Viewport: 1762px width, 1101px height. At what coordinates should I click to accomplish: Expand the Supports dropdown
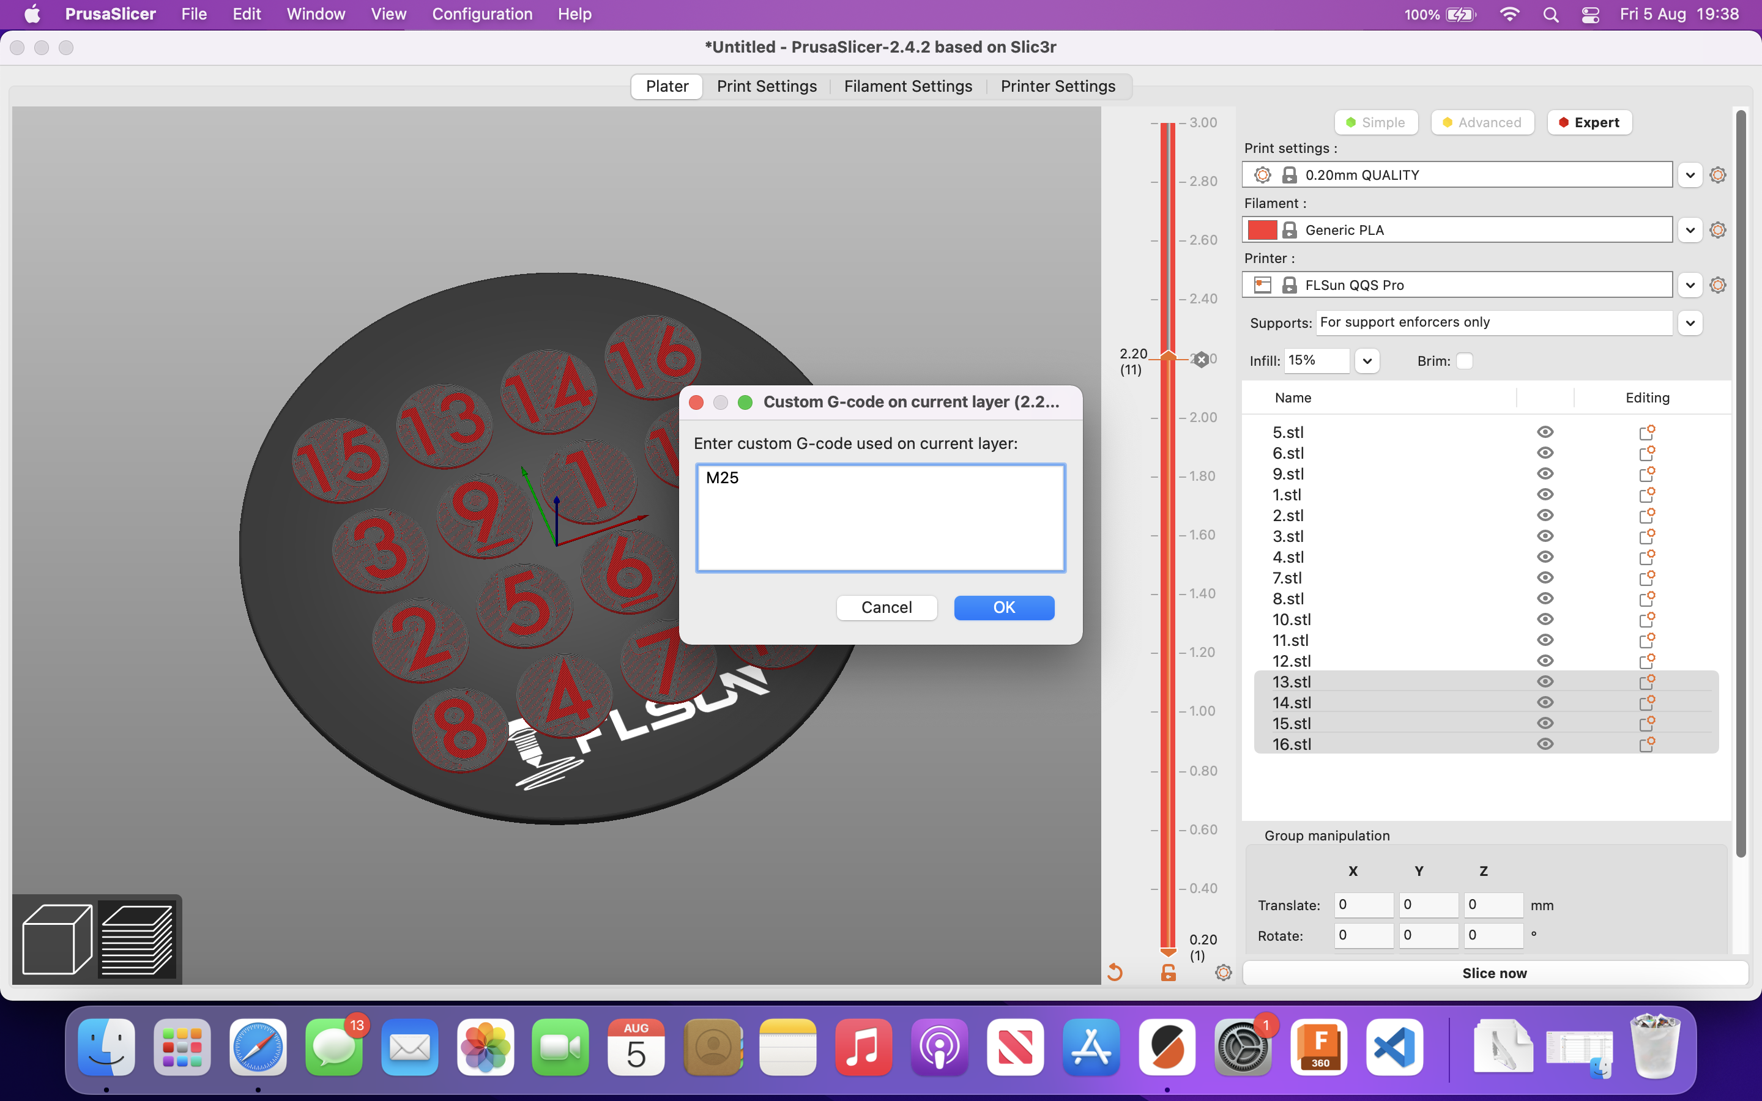1690,322
